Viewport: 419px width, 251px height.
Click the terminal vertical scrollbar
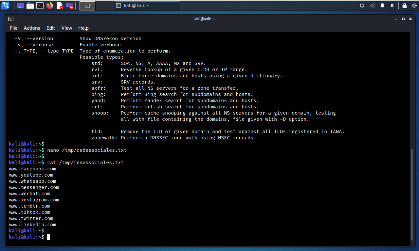click(x=412, y=194)
